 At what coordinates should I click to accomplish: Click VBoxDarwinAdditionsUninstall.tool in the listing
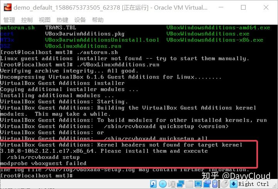coord(102,40)
